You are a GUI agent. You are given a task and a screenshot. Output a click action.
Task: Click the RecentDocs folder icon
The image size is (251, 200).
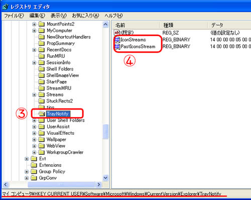[x=42, y=50]
